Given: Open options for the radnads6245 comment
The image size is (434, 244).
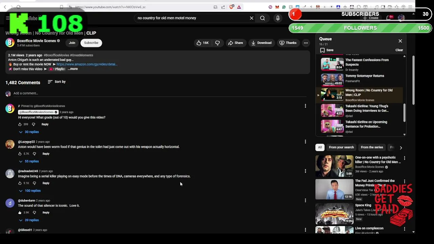Looking at the screenshot, I should point(305,171).
